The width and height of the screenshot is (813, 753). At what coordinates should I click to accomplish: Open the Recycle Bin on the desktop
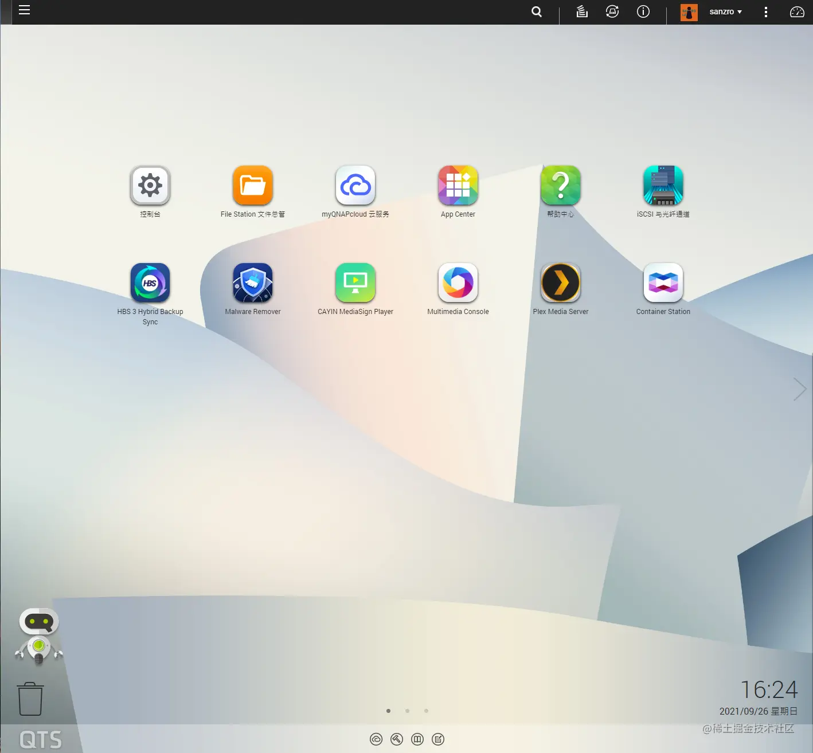[31, 698]
